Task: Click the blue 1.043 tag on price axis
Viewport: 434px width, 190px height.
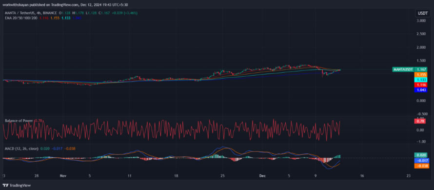Action: tap(420, 90)
